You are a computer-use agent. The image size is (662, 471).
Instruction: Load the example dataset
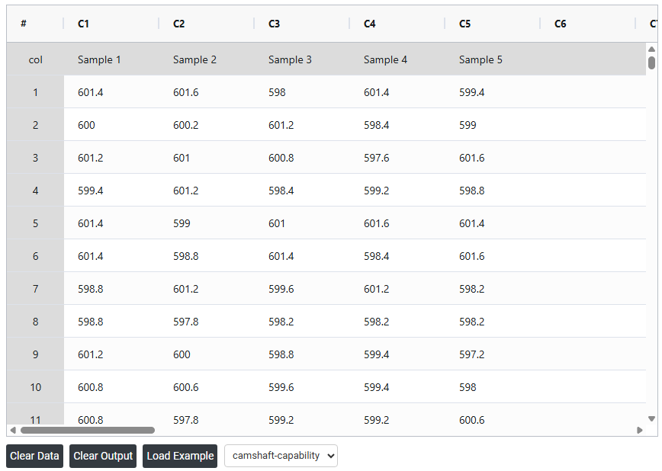click(x=180, y=456)
